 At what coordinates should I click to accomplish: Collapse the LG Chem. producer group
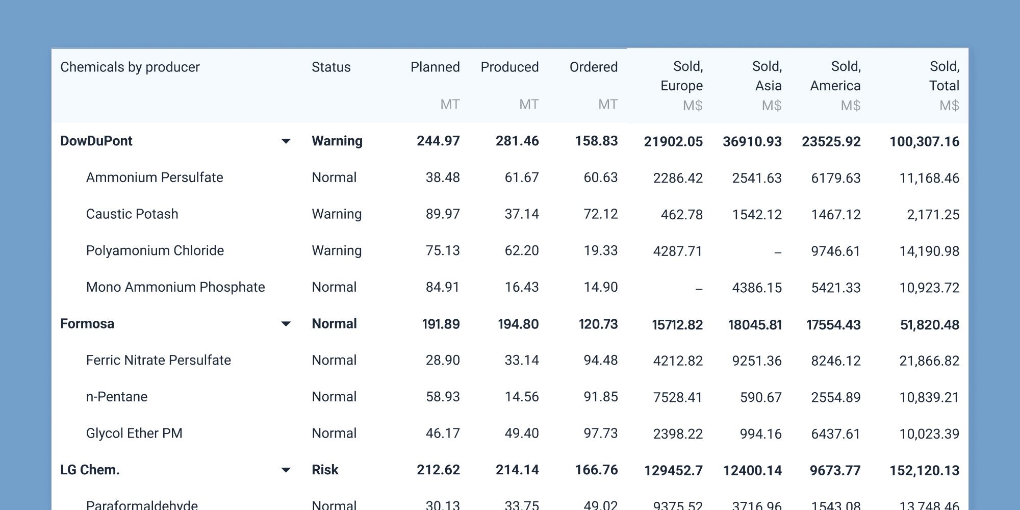(286, 470)
